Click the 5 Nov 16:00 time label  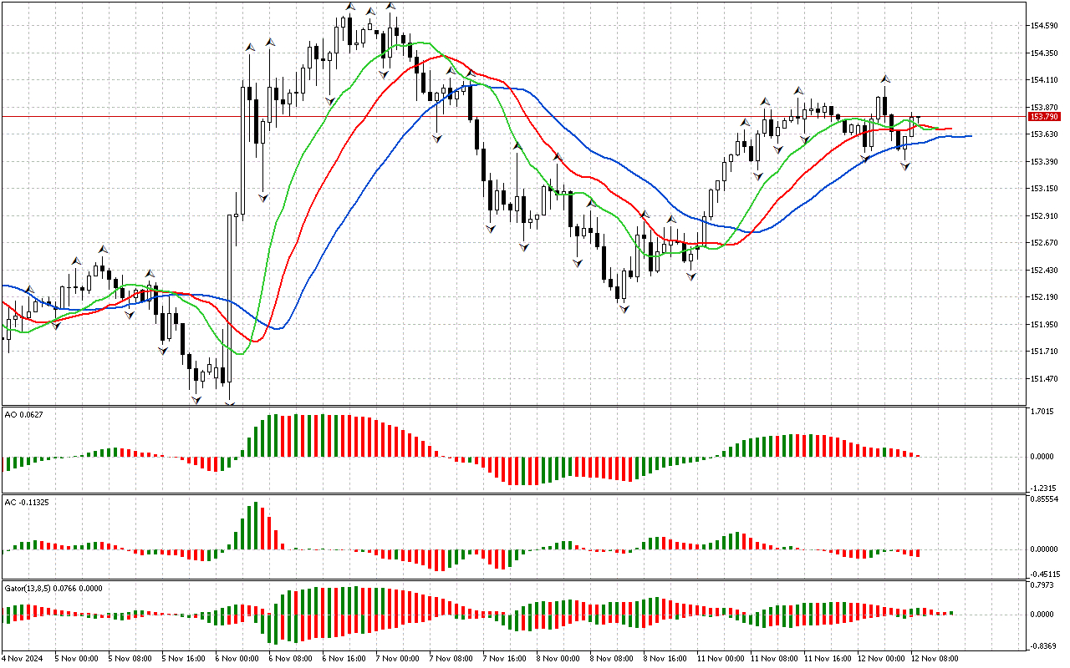tap(186, 658)
